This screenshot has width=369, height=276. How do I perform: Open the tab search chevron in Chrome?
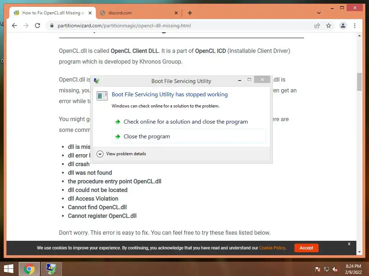(319, 13)
